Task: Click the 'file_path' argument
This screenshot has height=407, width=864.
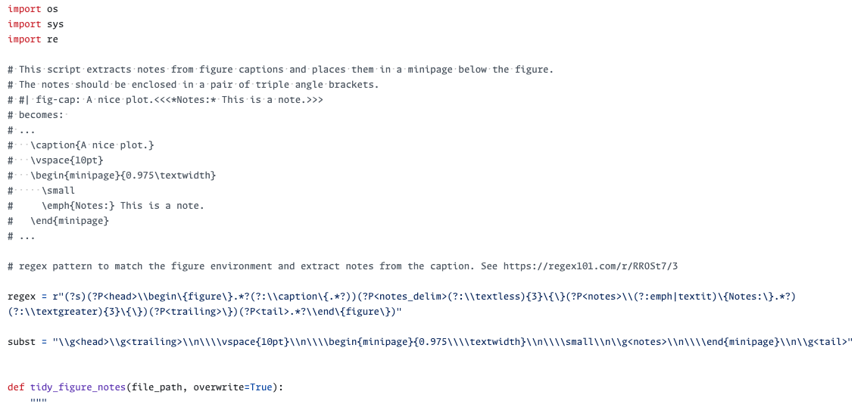Action: 157,387
